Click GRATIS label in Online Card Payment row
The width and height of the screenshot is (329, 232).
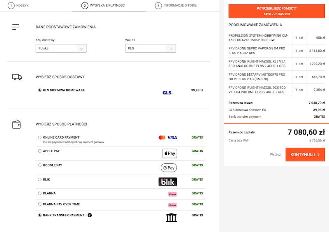click(197, 137)
